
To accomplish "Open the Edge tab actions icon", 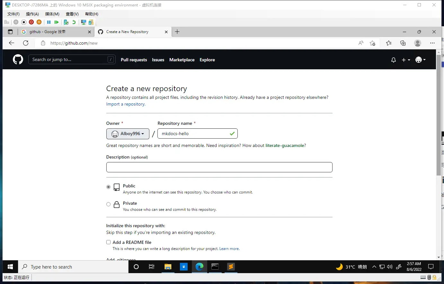I will (x=10, y=32).
